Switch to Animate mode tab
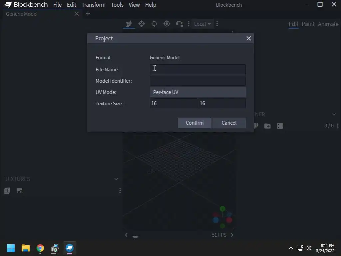341x256 pixels. click(x=328, y=24)
